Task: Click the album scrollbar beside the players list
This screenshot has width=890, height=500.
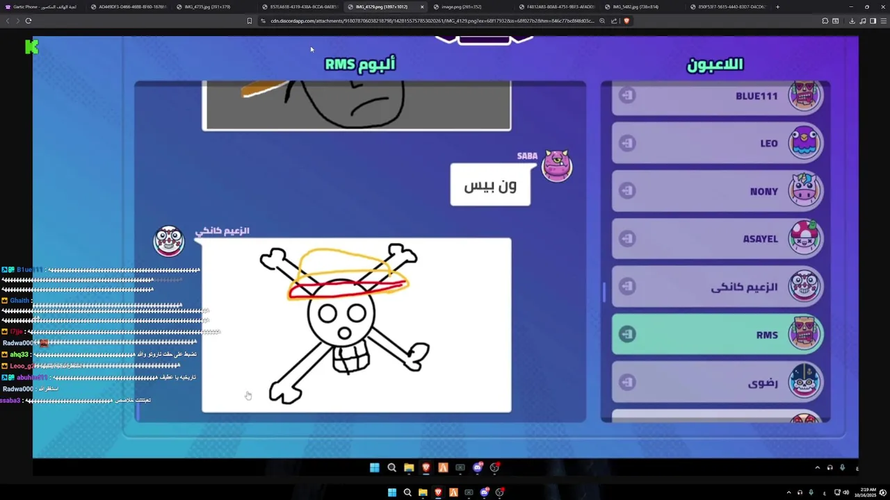Action: point(604,293)
